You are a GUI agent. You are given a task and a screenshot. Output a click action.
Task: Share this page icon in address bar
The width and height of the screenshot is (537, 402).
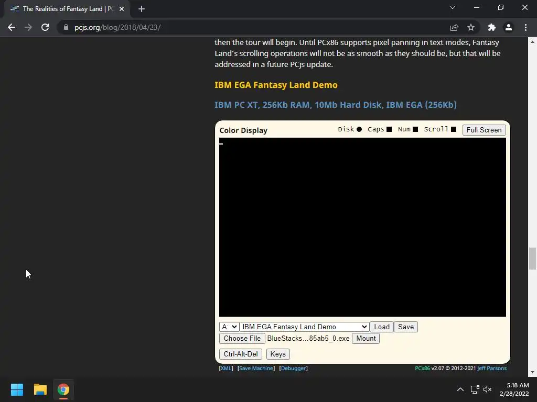point(454,27)
